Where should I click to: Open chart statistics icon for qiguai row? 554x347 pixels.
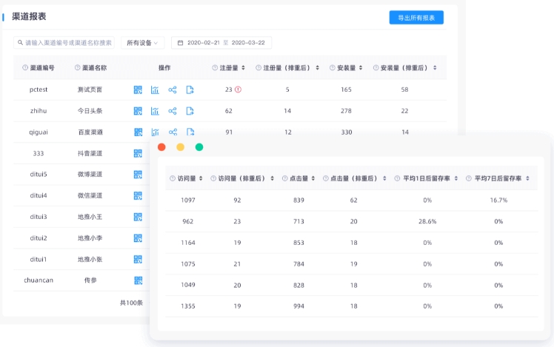click(x=155, y=132)
